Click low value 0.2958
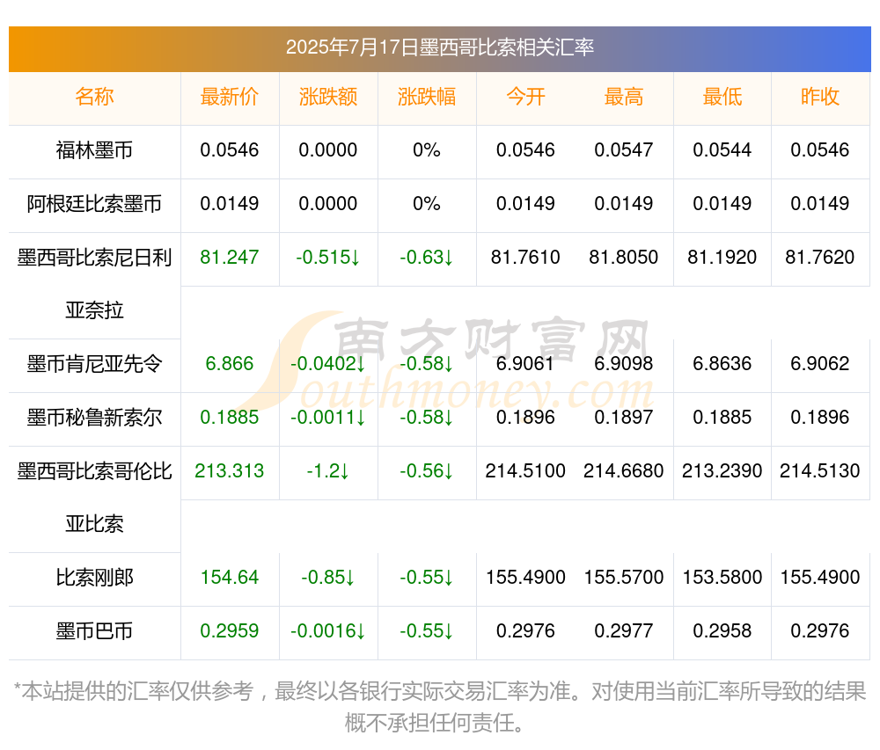The width and height of the screenshot is (880, 750). pos(722,631)
